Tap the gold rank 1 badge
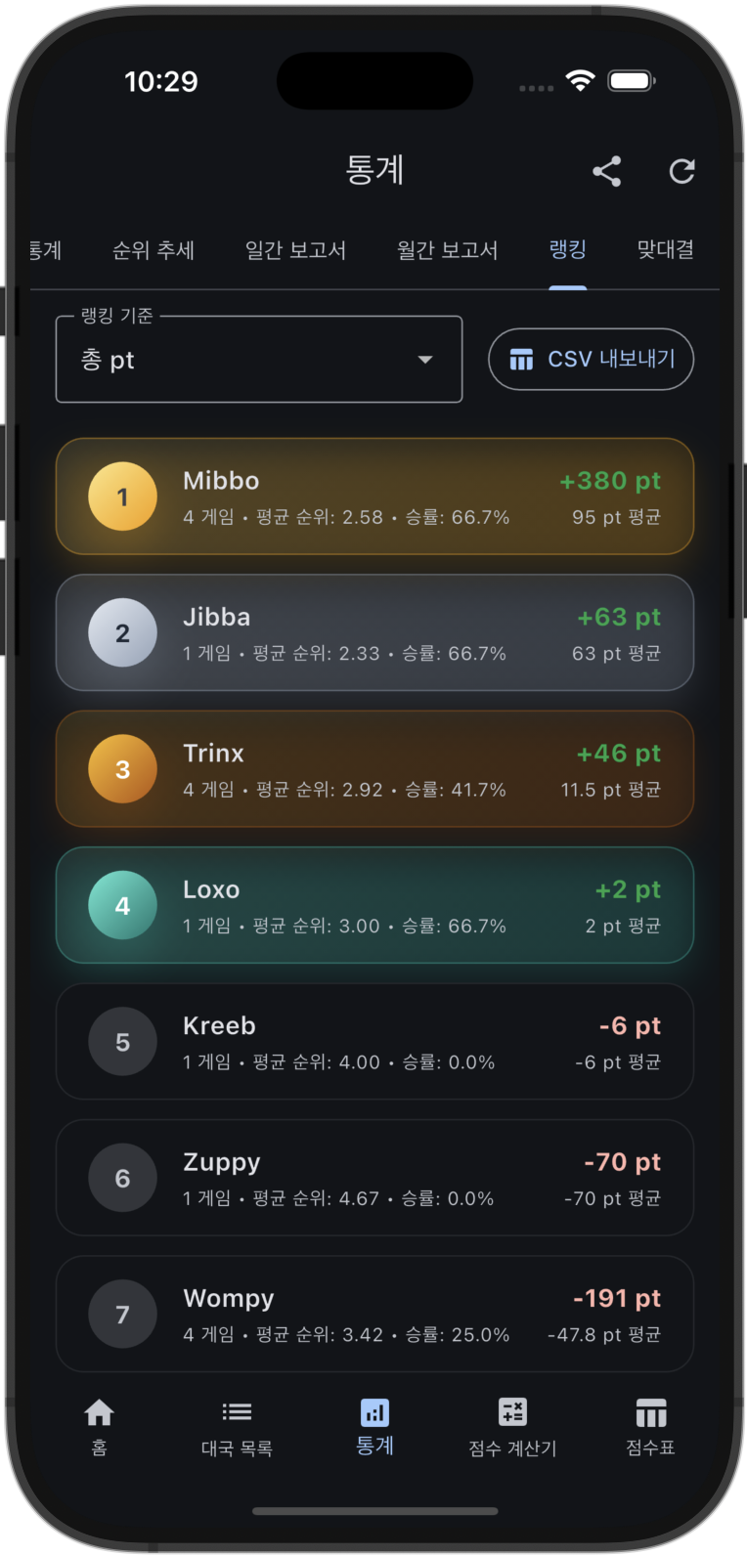The width and height of the screenshot is (747, 1556). pyautogui.click(x=122, y=497)
